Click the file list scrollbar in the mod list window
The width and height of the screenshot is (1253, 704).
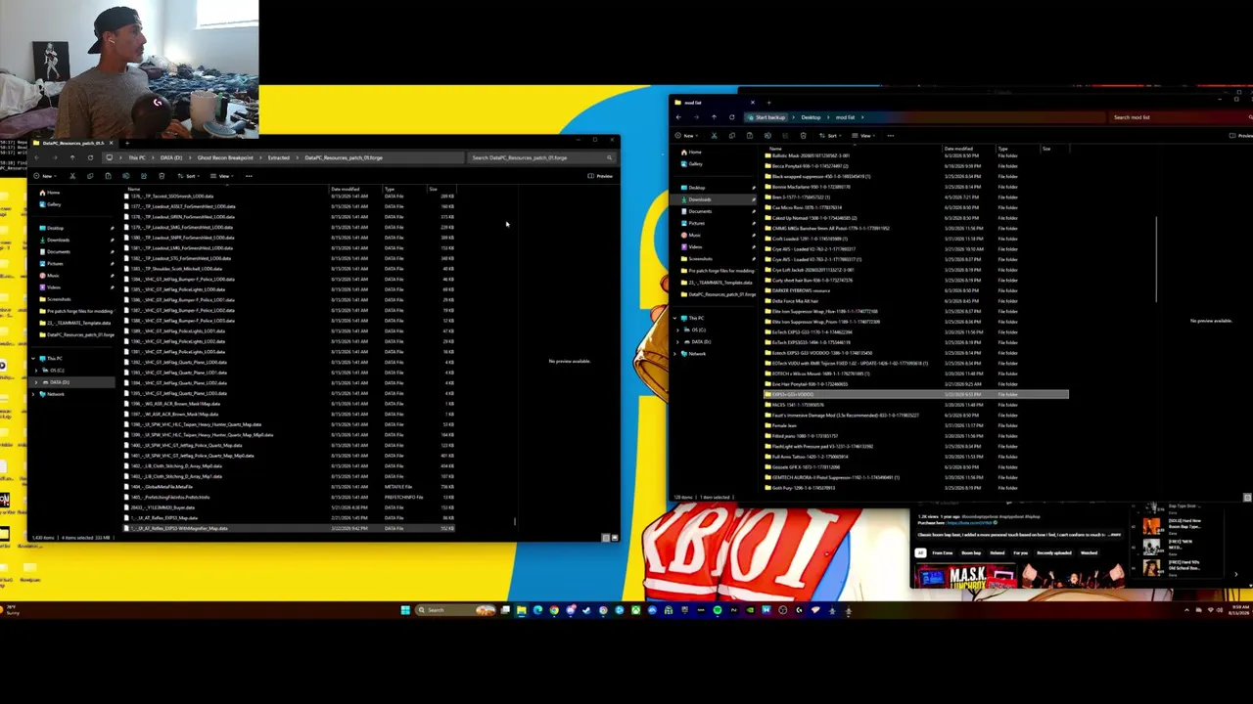click(x=1157, y=259)
